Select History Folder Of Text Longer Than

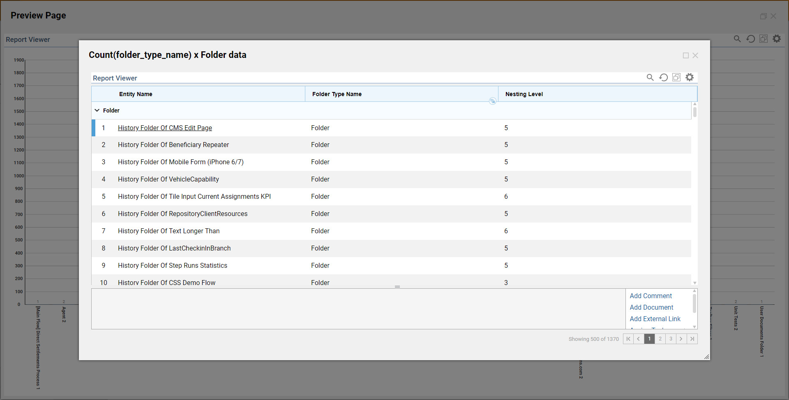pyautogui.click(x=391, y=231)
